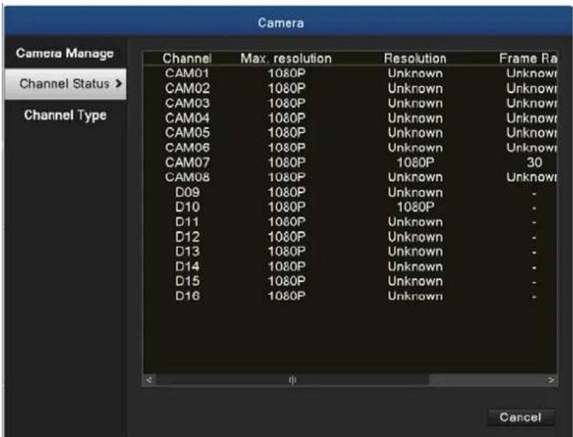
Task: Click D09's frame rate dash cell
Action: click(534, 193)
